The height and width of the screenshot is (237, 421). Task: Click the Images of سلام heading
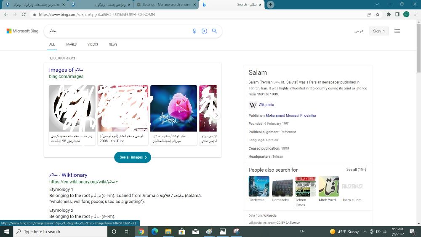[x=66, y=70]
